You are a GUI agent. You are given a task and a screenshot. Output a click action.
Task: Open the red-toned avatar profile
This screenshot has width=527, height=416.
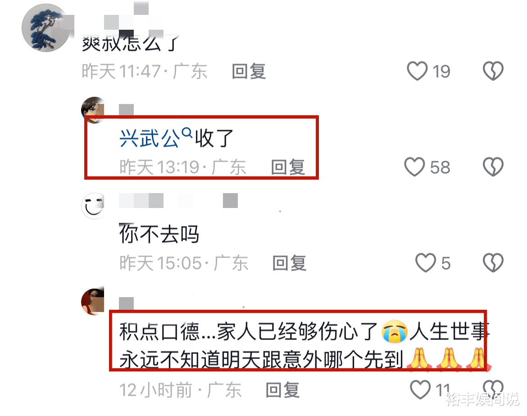click(x=93, y=302)
